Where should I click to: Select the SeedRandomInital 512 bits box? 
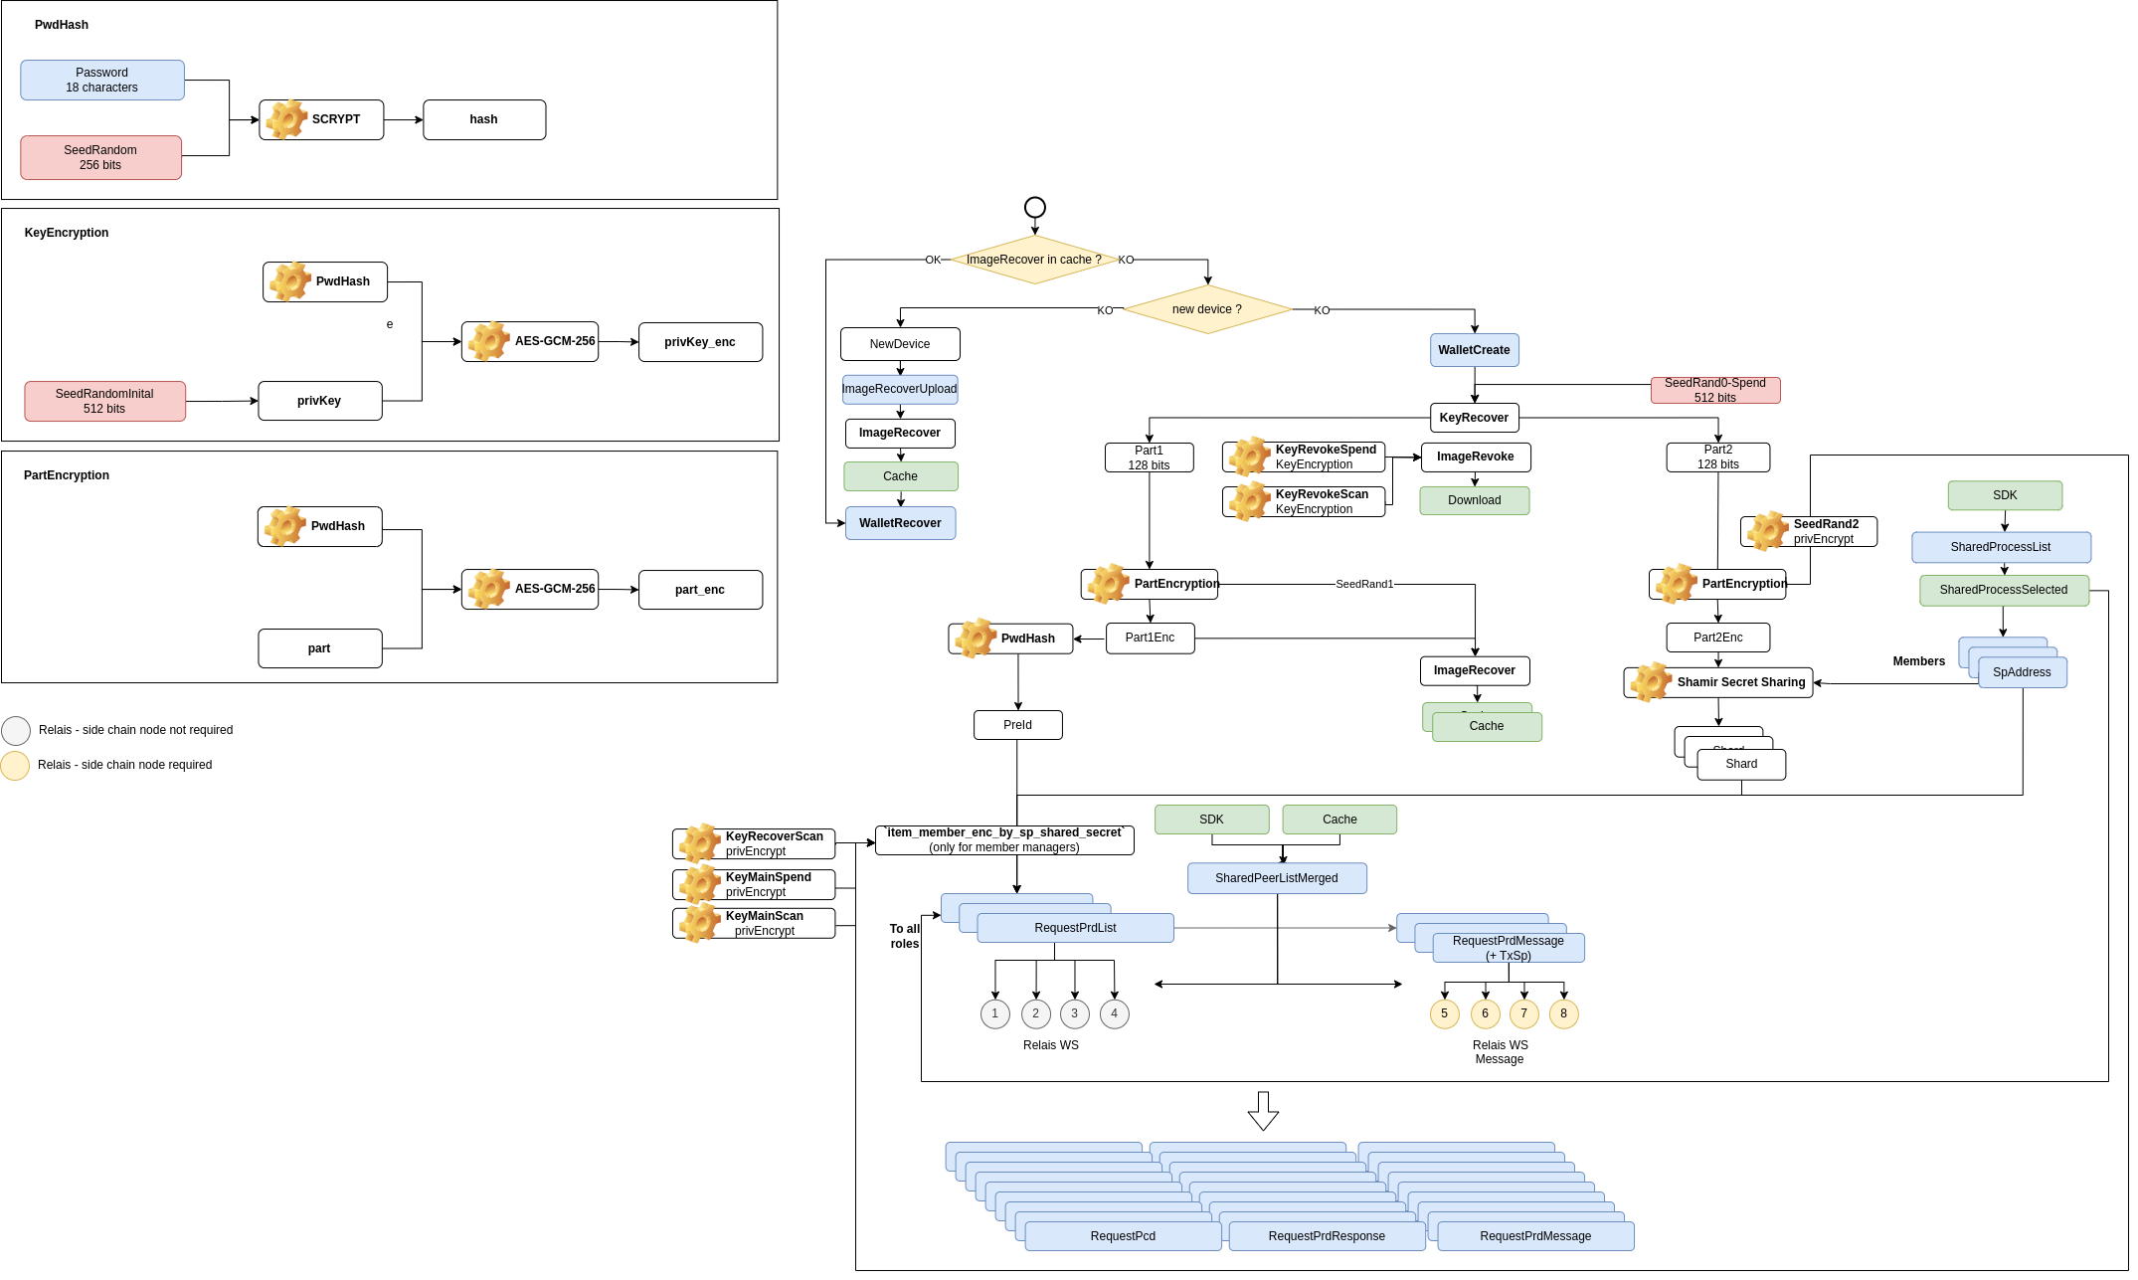click(x=105, y=402)
